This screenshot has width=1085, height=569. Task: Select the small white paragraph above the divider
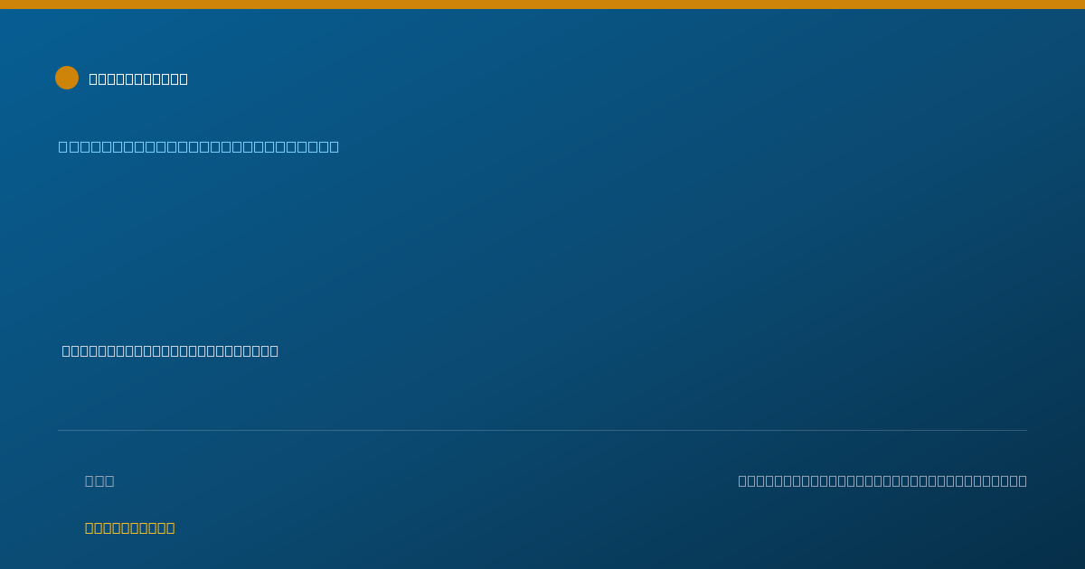click(x=170, y=350)
